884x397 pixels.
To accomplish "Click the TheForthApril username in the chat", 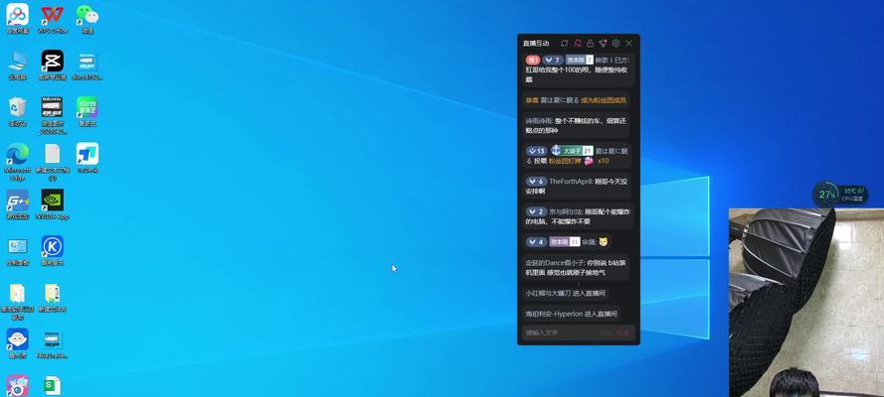I will (572, 182).
